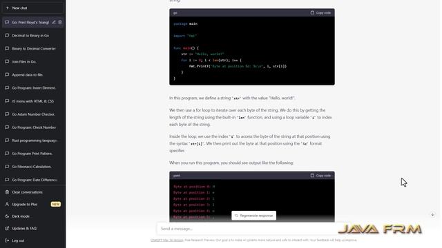Toggle Dark mode

(x=33, y=216)
